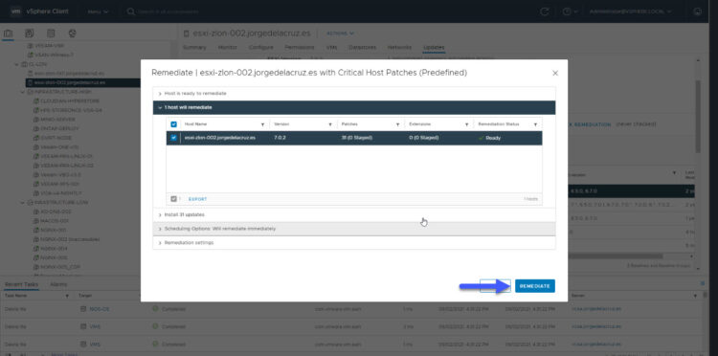Viewport: 718px width, 356px height.
Task: Select esxi-zion-001 host in the inventory tree
Action: click(x=69, y=73)
